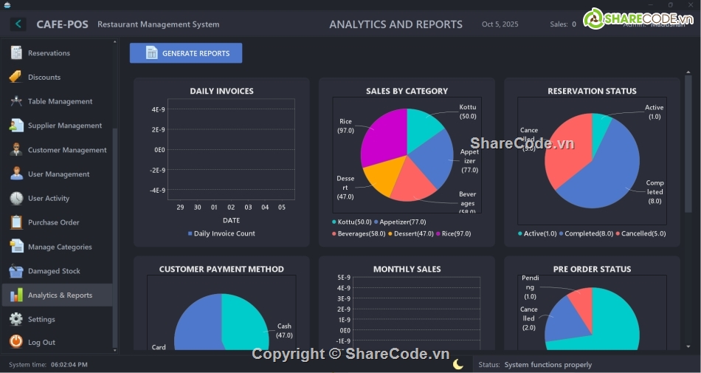Click the Settings gear icon
The image size is (701, 373).
click(15, 319)
